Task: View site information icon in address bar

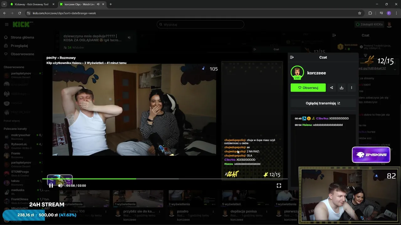Action: (x=29, y=13)
